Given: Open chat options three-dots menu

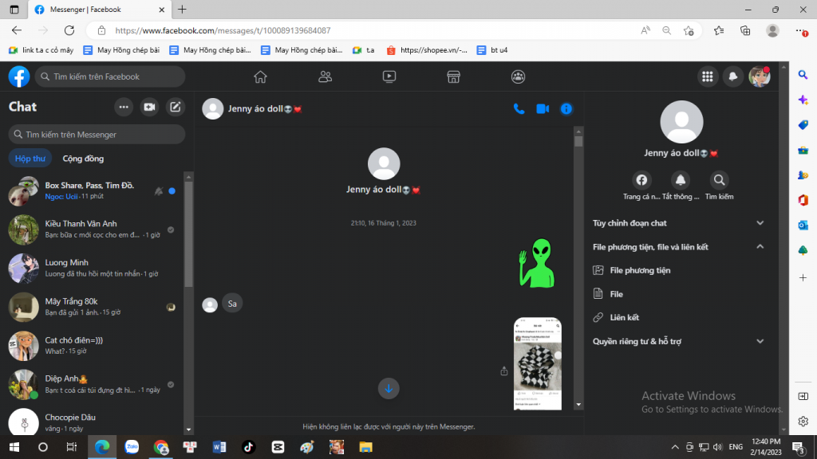Looking at the screenshot, I should pos(124,107).
